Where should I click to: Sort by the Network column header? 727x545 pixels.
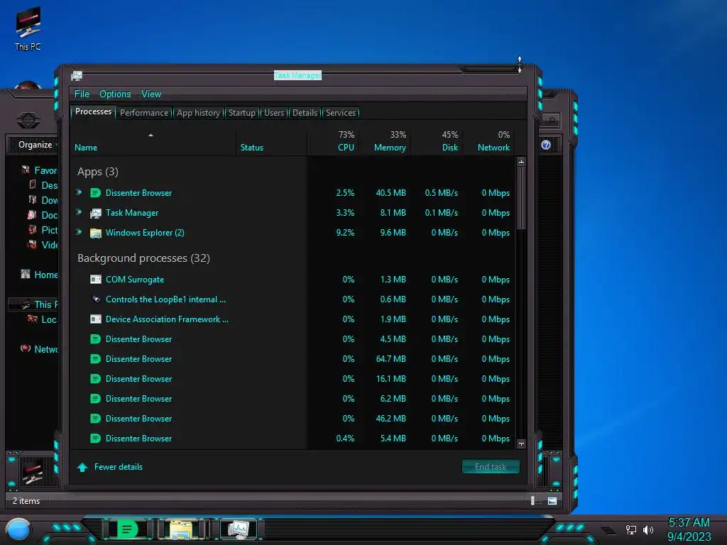[488, 141]
